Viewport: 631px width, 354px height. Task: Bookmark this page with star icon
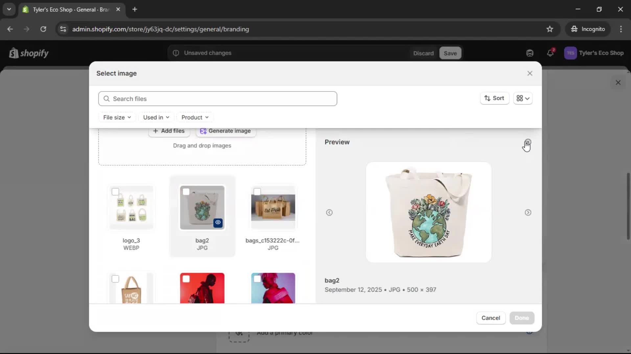550,29
